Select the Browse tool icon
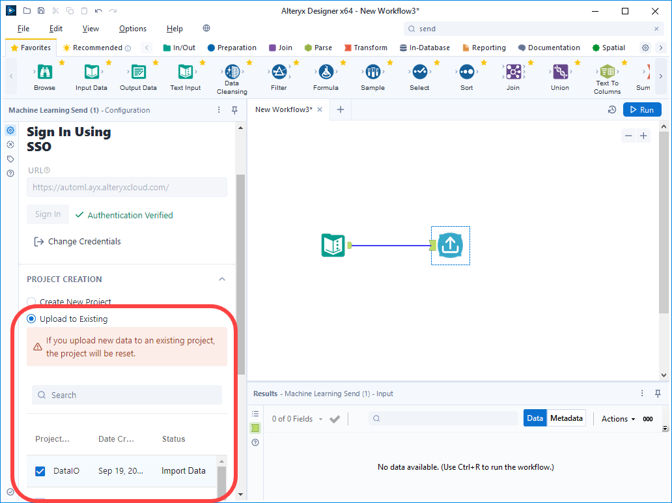The width and height of the screenshot is (672, 503). pos(44,72)
